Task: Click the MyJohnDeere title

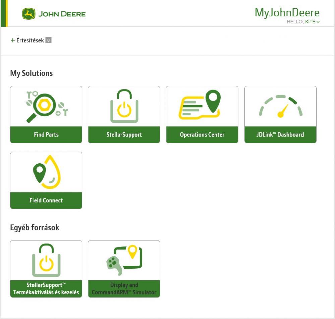Action: pyautogui.click(x=287, y=12)
